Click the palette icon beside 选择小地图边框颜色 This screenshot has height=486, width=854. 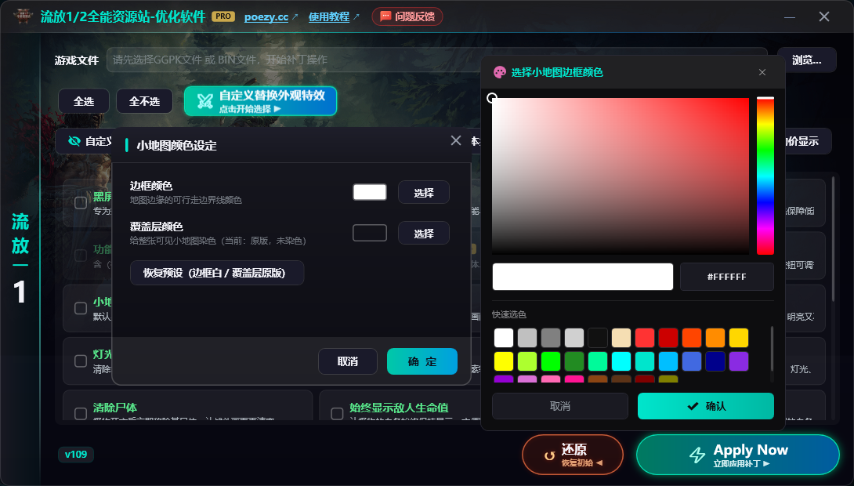pos(499,72)
